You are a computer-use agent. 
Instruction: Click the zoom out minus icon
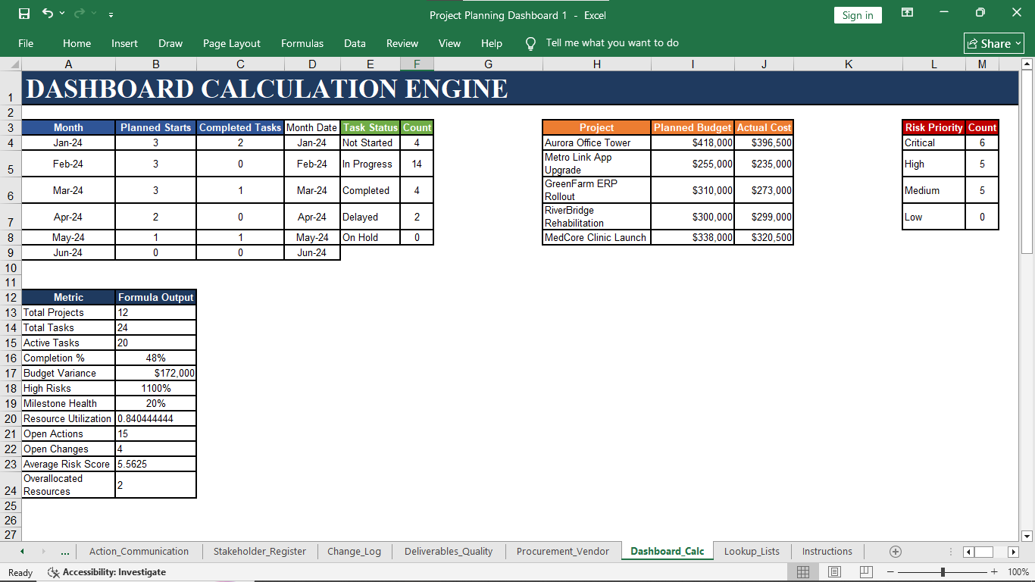tap(890, 572)
